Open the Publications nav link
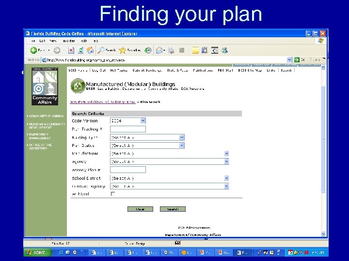Screen dimensions: 349x261 [203, 70]
